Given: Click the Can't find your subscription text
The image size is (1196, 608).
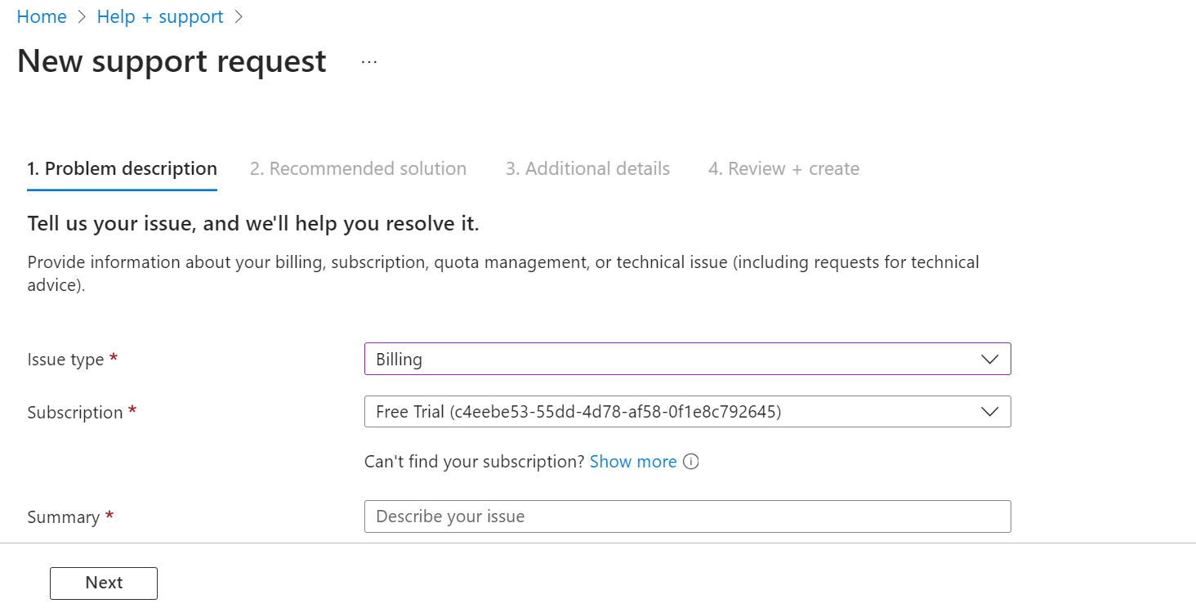Looking at the screenshot, I should point(475,462).
